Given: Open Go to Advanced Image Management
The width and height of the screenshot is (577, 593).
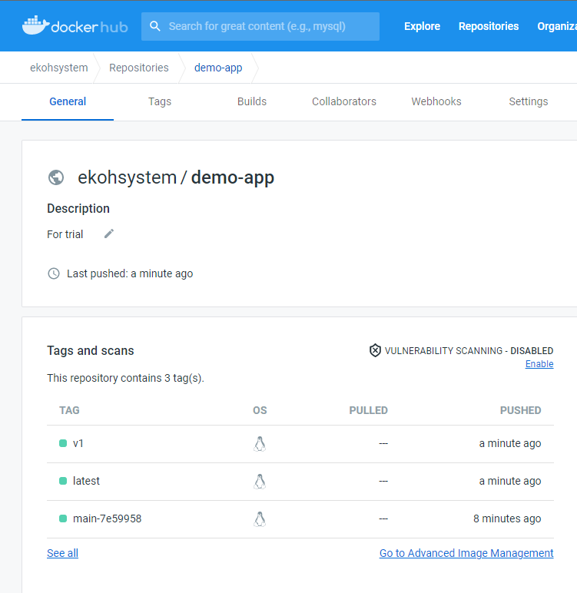Looking at the screenshot, I should (466, 553).
